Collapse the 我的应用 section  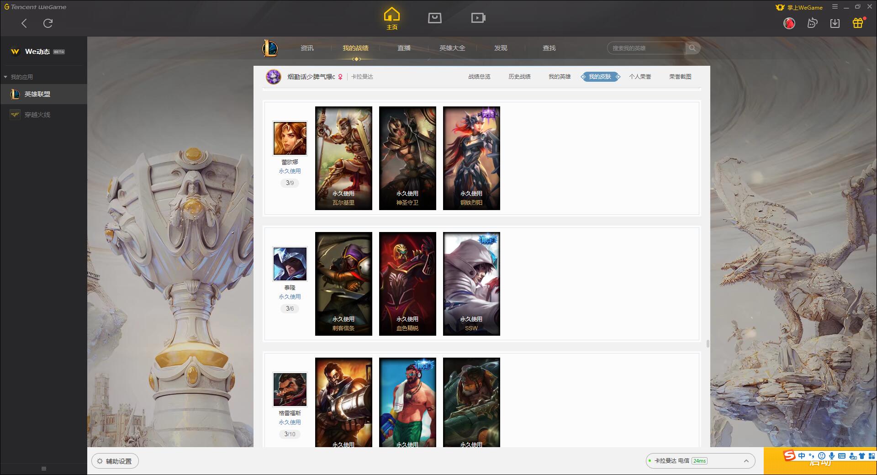tap(18, 77)
